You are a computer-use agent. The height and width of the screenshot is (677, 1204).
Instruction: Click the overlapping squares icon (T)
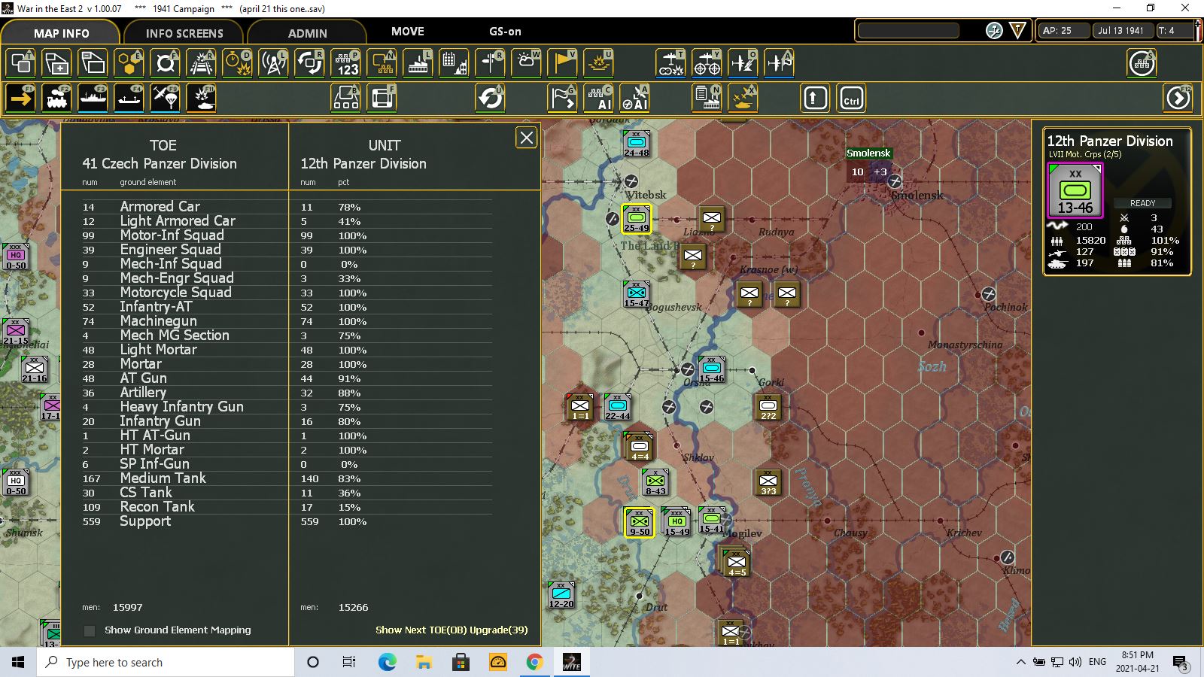click(x=21, y=63)
